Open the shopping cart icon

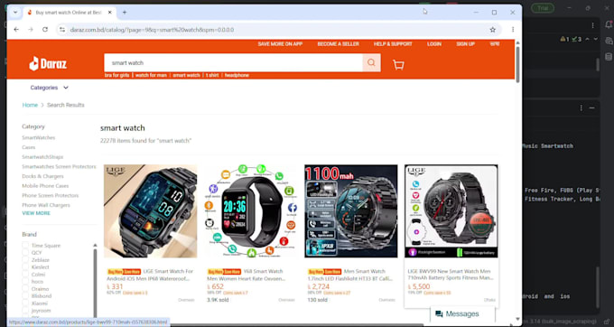click(398, 65)
